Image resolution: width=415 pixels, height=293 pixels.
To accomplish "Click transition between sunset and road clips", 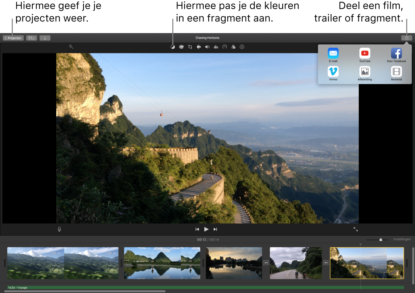I will click(x=266, y=262).
